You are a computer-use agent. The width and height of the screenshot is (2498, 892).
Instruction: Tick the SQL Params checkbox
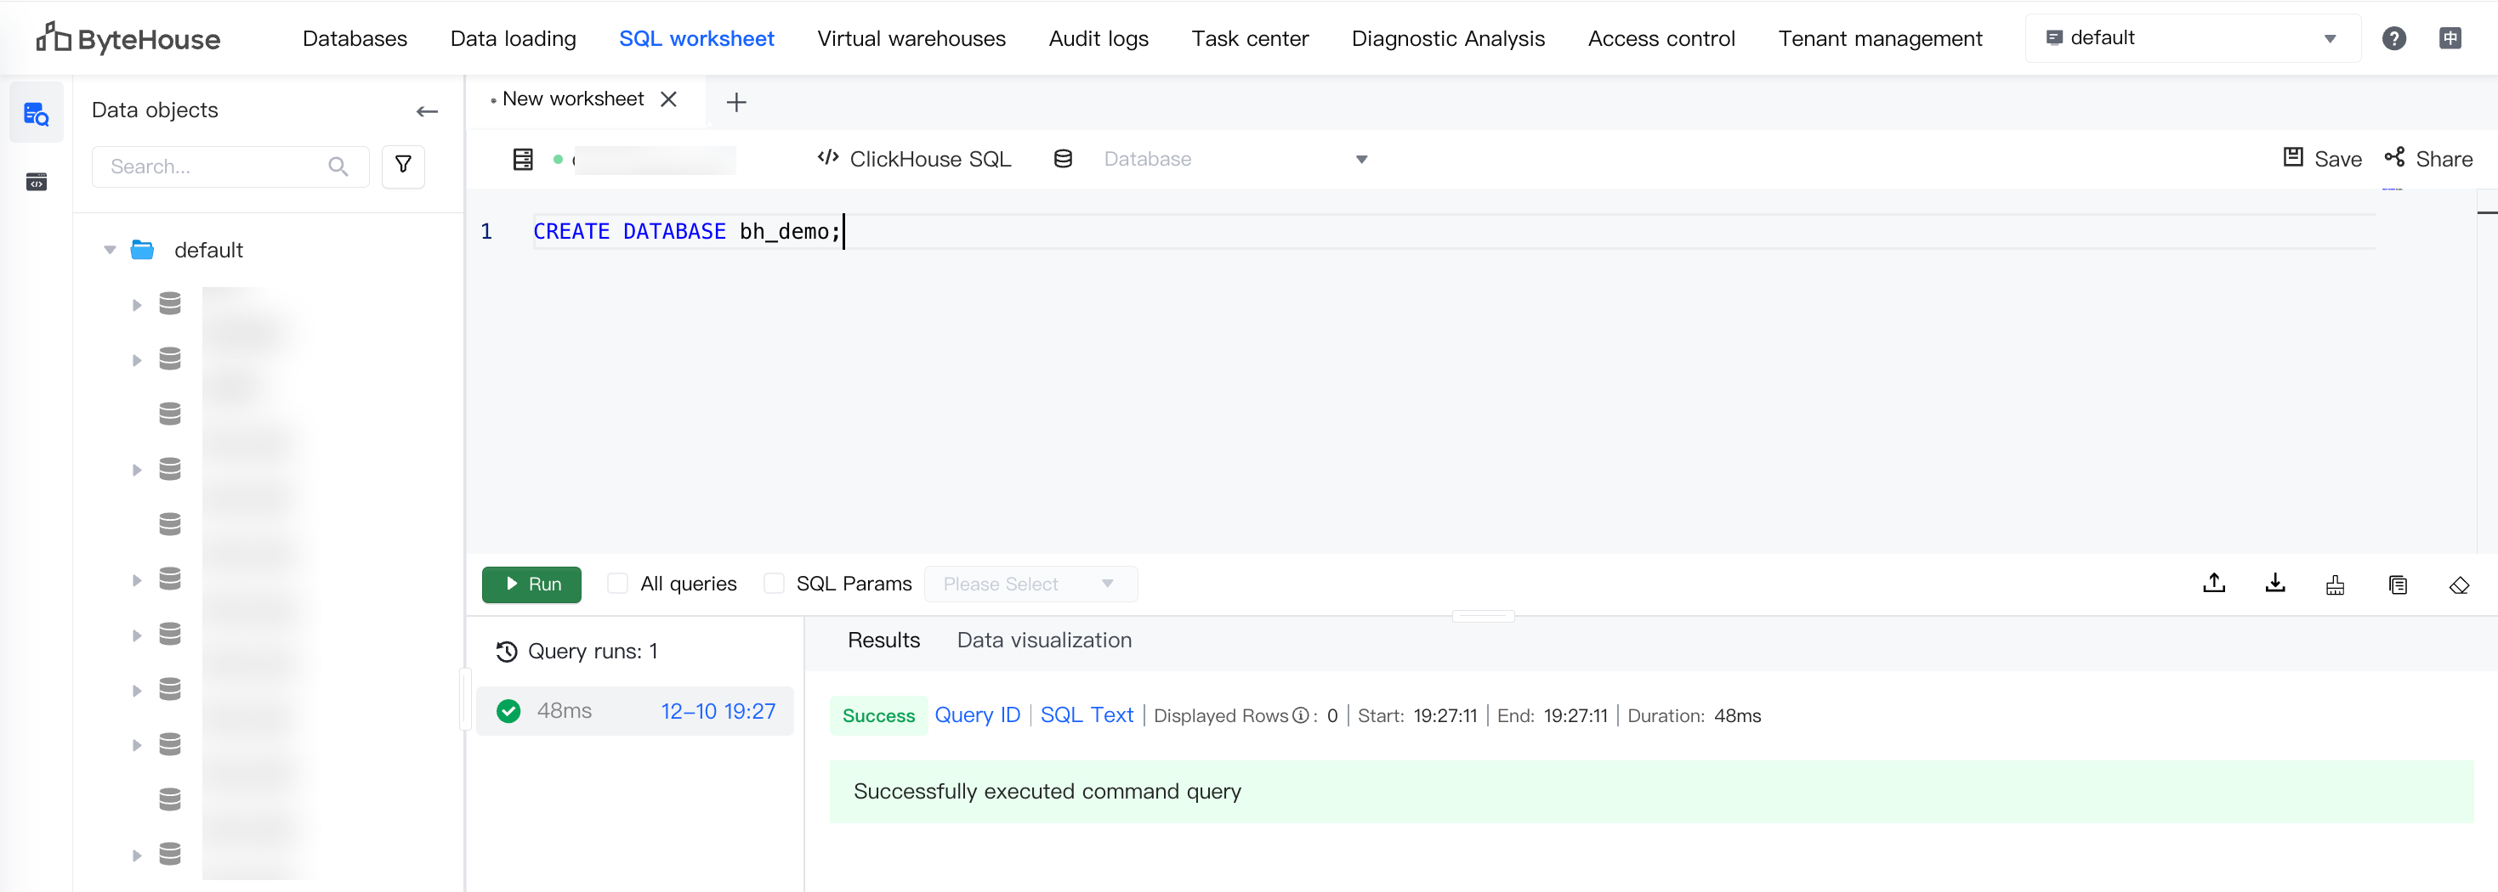[x=774, y=584]
